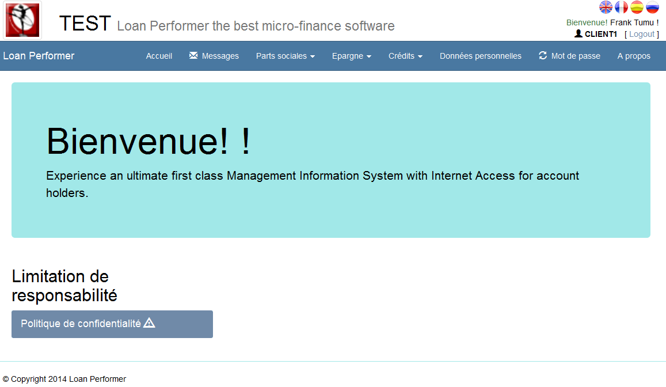Switch language using the Russian flag icon
The height and width of the screenshot is (387, 666).
(652, 7)
